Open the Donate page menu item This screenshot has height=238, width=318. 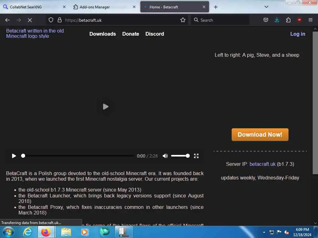point(131,34)
